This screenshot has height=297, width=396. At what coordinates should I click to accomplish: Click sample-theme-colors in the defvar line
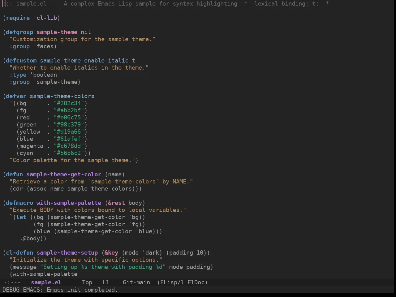pyautogui.click(x=62, y=96)
